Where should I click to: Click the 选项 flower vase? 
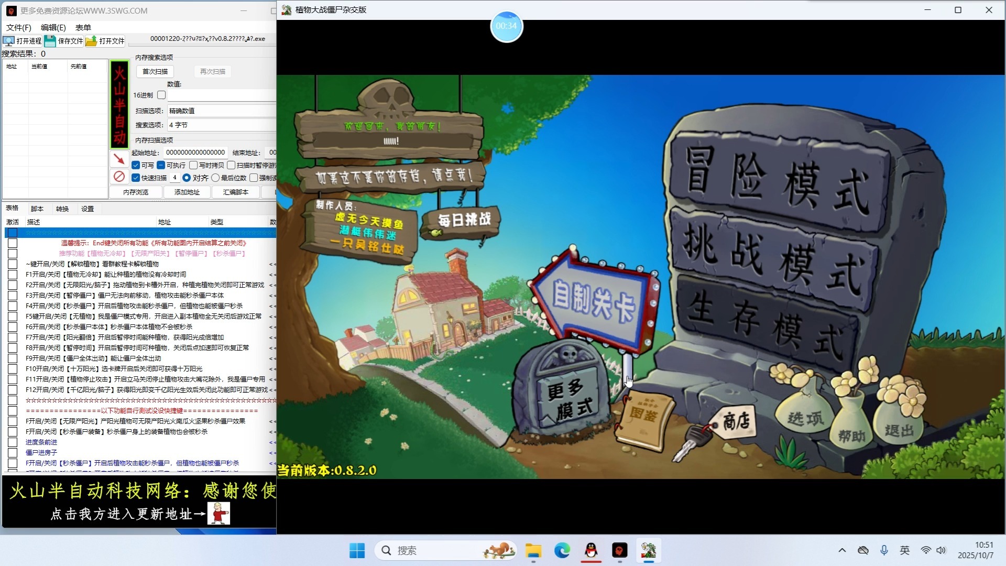click(x=805, y=417)
